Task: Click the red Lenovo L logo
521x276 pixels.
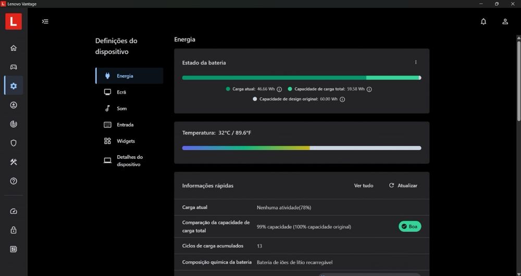Action: tap(14, 21)
